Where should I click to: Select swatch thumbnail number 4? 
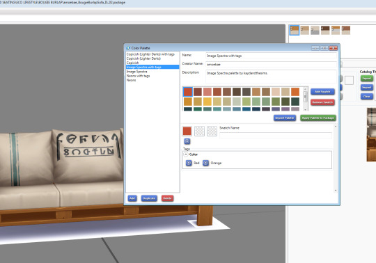click(325, 30)
